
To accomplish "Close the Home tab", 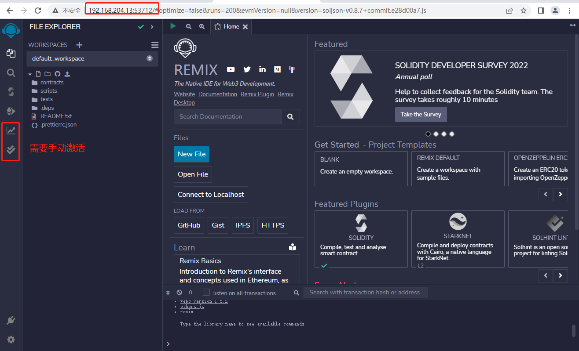I will [246, 27].
